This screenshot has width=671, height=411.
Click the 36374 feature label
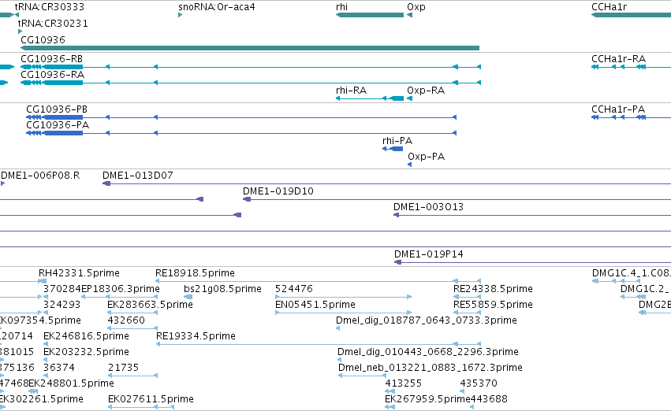[x=59, y=368]
